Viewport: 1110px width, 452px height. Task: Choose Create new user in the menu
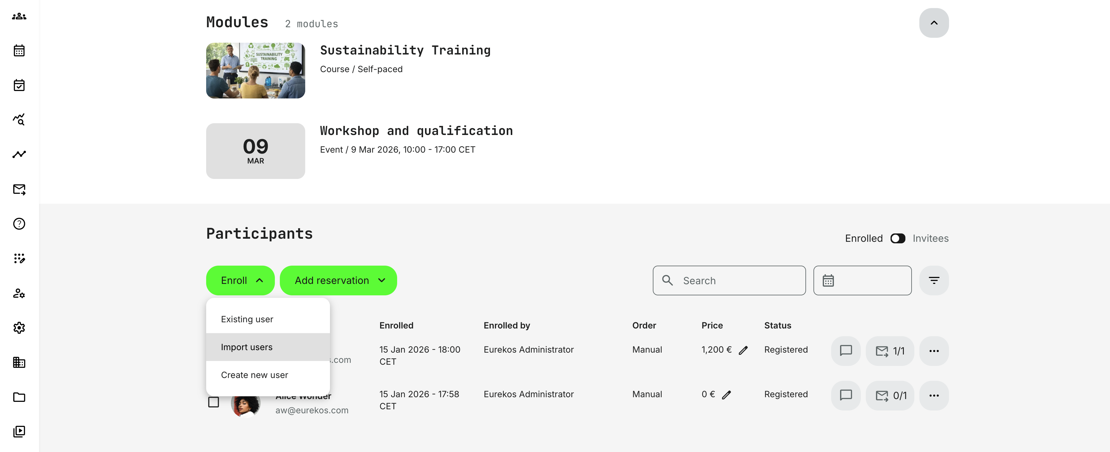pos(254,374)
